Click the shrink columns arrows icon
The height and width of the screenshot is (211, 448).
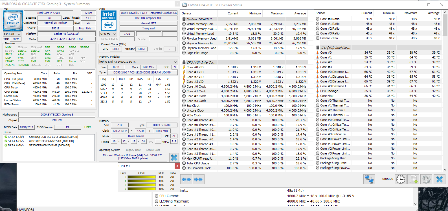[198, 179]
